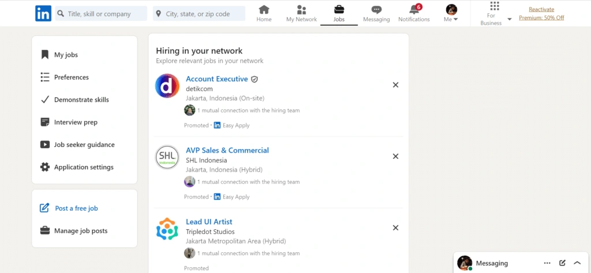Dismiss the AVP Sales & Commercial job
The height and width of the screenshot is (273, 591).
[x=395, y=156]
